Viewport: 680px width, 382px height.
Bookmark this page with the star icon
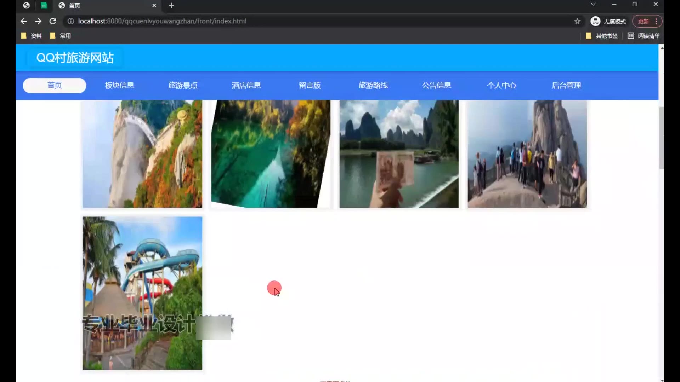[577, 21]
